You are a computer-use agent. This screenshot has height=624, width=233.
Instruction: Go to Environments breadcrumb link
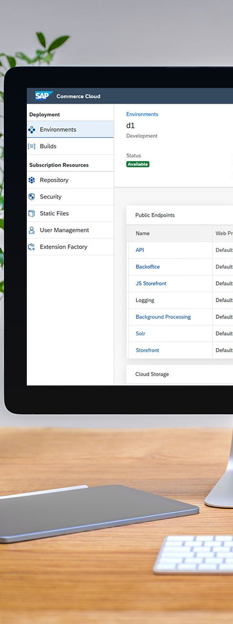[142, 114]
